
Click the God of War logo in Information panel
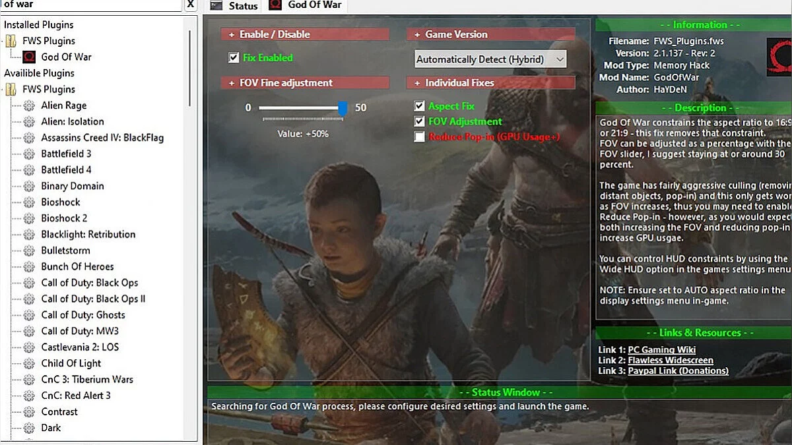click(779, 57)
